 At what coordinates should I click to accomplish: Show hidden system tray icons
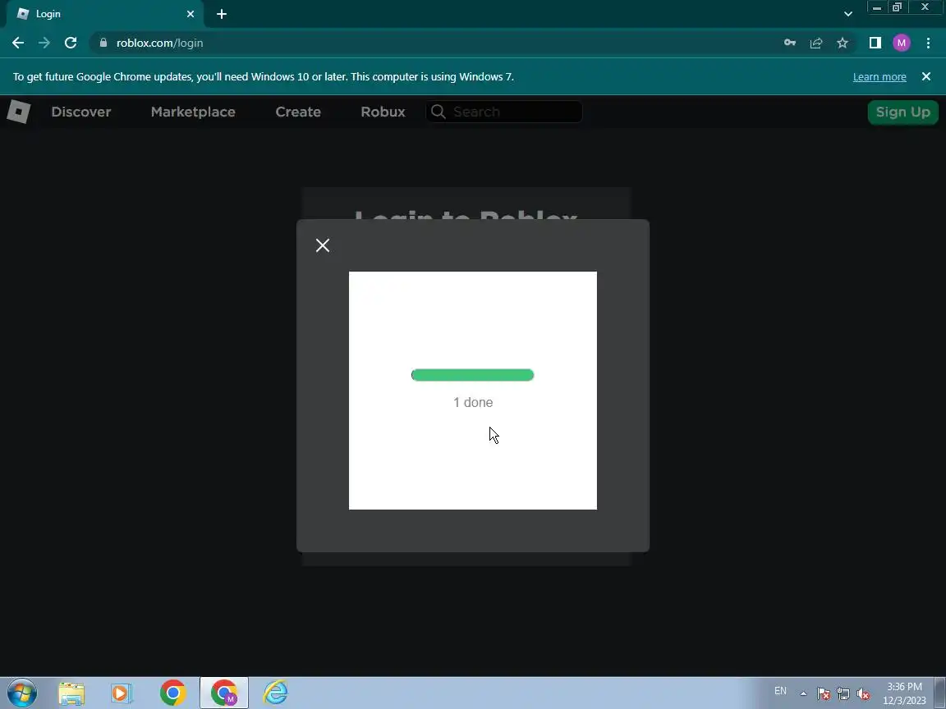click(x=803, y=693)
